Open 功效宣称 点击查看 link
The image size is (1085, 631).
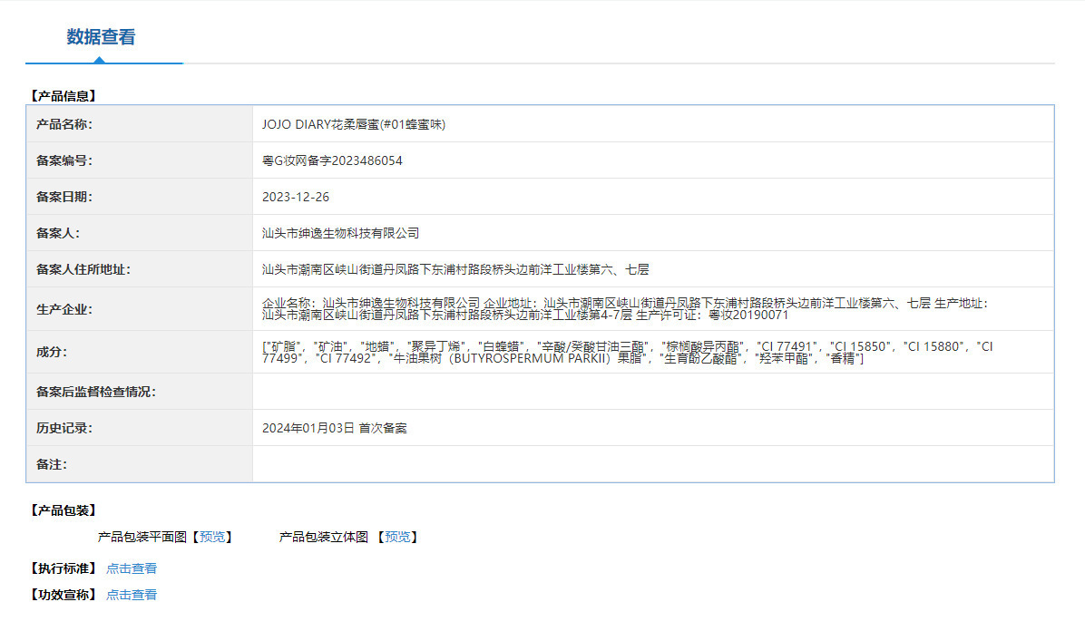tap(132, 595)
